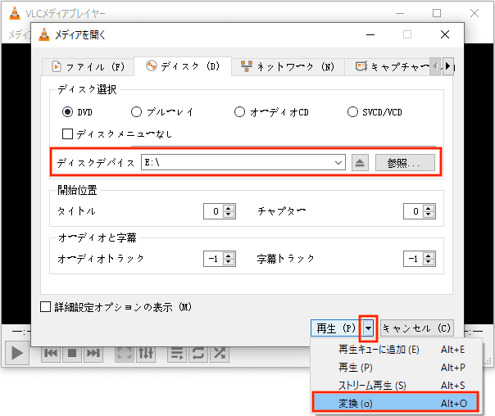
Task: Select the SVCD/VCD radio button
Action: (352, 112)
